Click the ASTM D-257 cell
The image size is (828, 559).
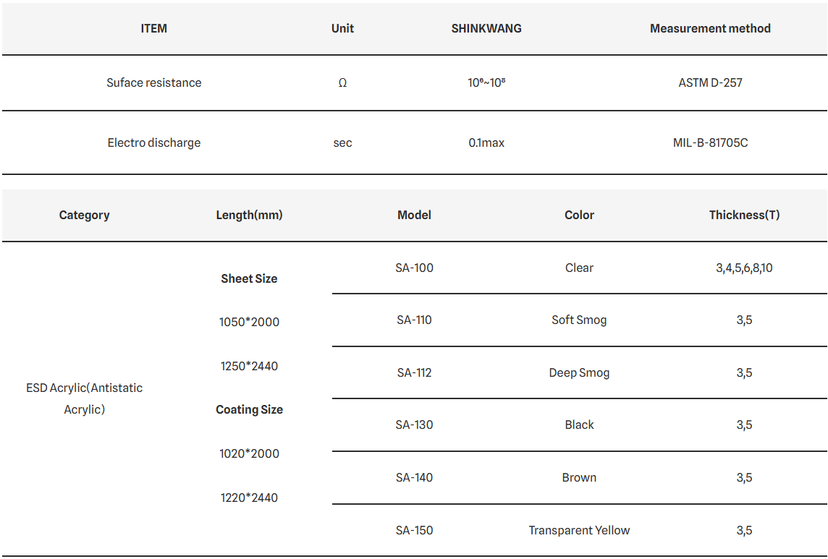tap(710, 82)
